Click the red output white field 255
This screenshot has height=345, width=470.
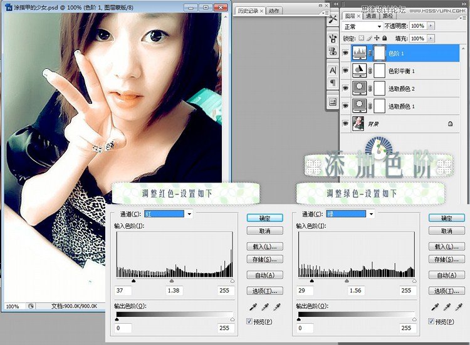(225, 328)
